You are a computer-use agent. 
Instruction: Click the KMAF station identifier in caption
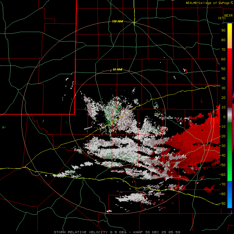point(138,232)
